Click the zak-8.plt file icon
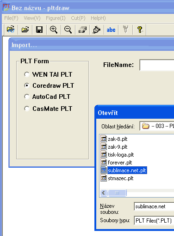The image size is (174, 236). (x=104, y=139)
